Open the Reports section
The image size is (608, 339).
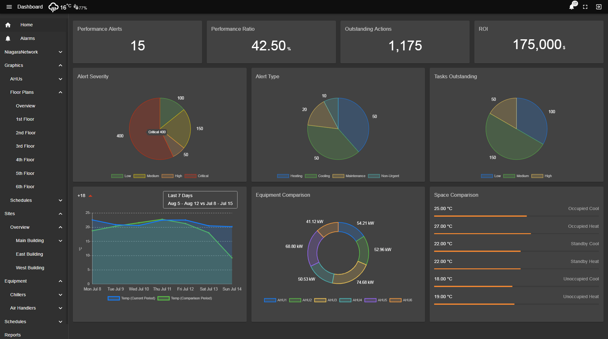tap(13, 335)
